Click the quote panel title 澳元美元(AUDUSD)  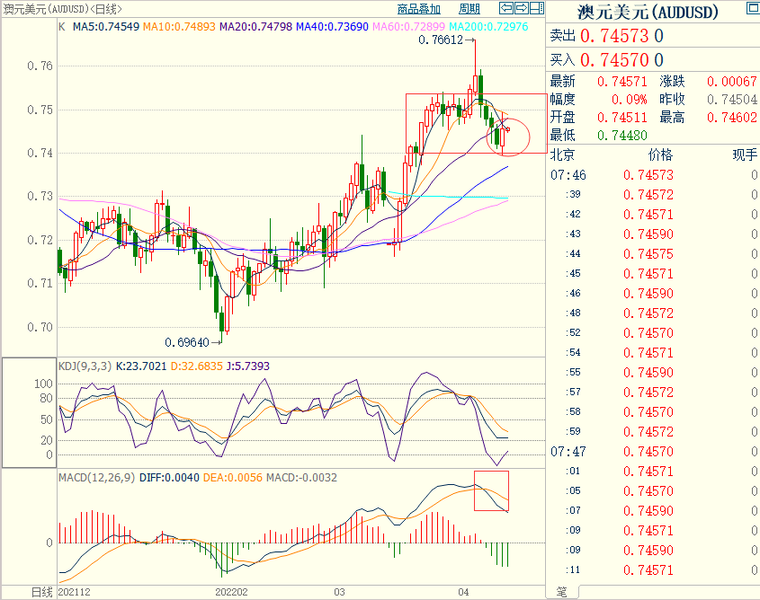648,12
